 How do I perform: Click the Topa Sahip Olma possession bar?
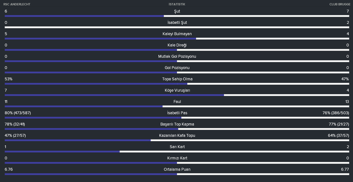(177, 84)
